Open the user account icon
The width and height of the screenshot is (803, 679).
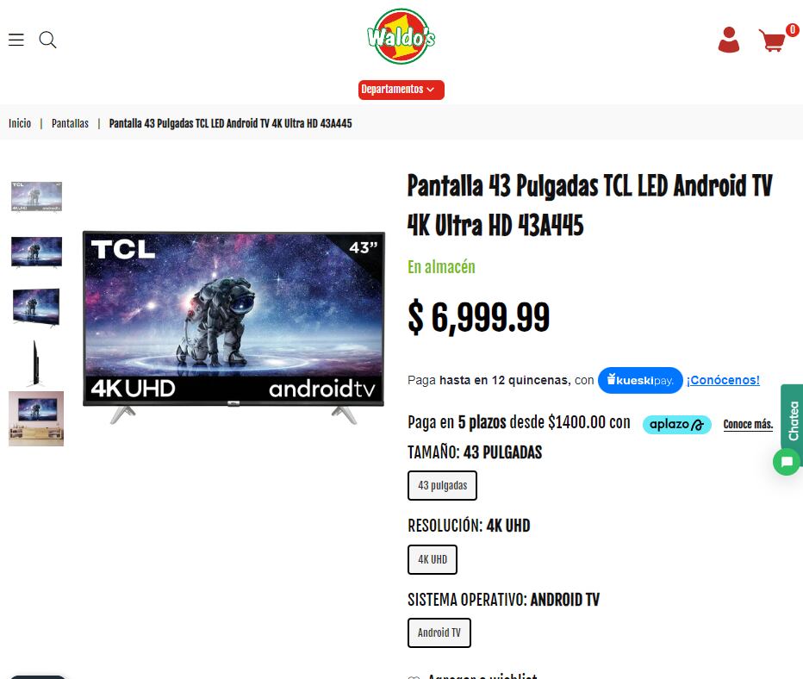click(728, 40)
